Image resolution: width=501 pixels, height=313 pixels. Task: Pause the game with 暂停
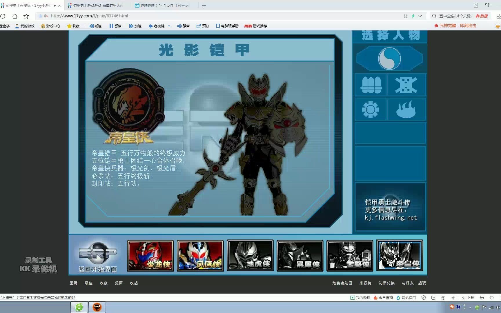(x=115, y=26)
